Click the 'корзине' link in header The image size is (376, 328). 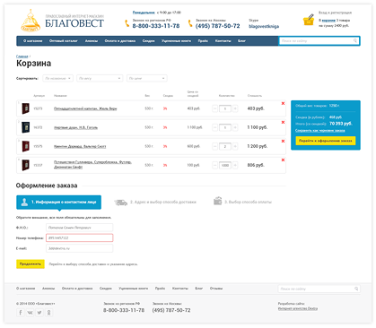[x=328, y=21]
